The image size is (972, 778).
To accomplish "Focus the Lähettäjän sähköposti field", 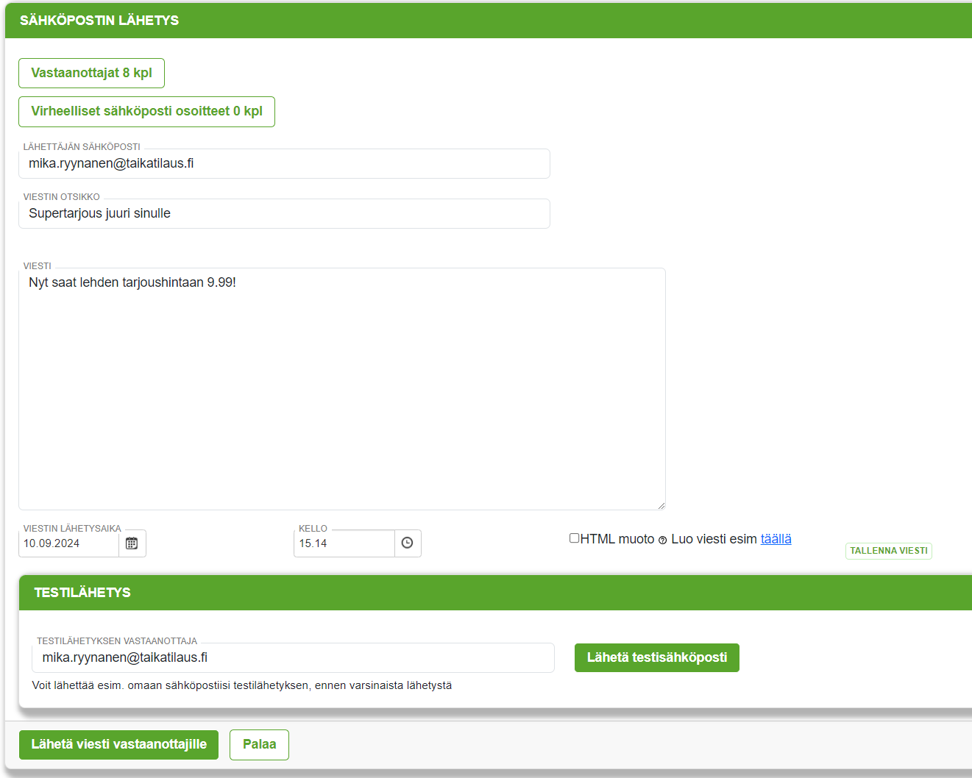I will (284, 163).
